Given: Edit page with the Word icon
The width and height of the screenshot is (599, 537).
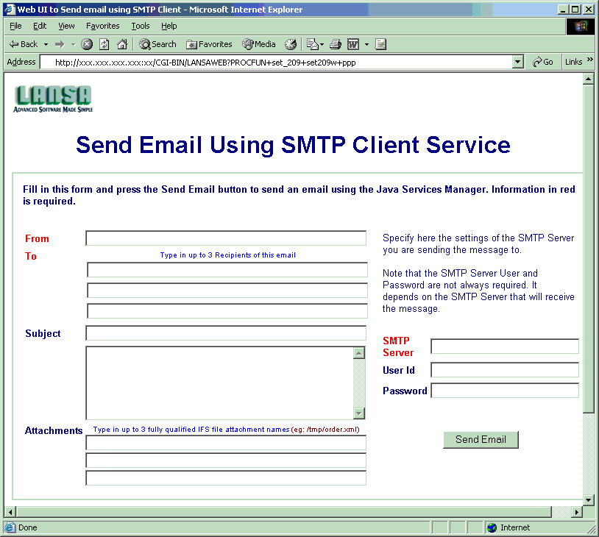Looking at the screenshot, I should coord(353,44).
